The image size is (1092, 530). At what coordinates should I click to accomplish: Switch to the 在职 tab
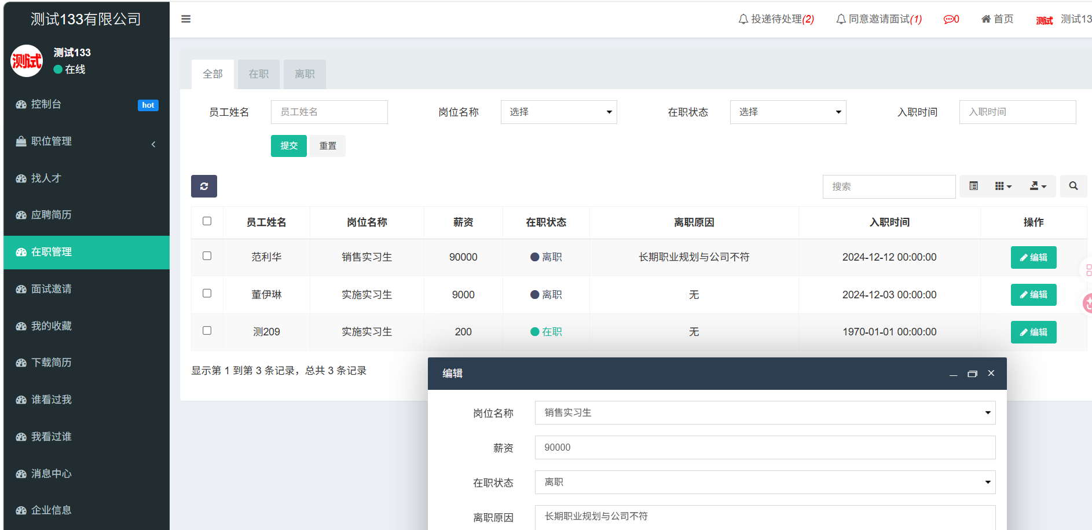click(258, 74)
